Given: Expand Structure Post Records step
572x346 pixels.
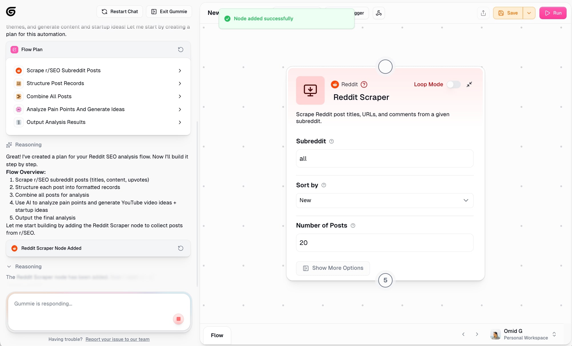Looking at the screenshot, I should pyautogui.click(x=180, y=83).
